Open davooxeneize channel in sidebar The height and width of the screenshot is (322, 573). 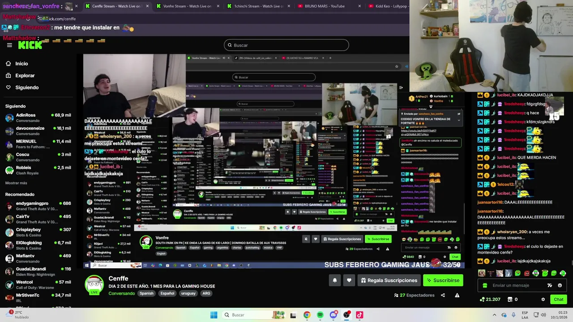click(x=38, y=131)
